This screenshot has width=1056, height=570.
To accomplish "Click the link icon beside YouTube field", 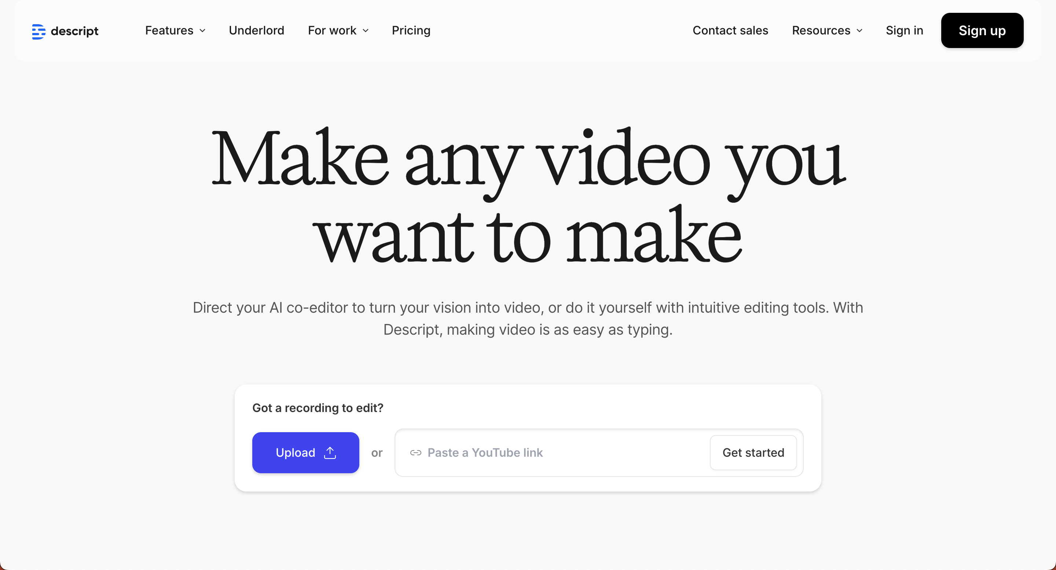I will point(416,453).
